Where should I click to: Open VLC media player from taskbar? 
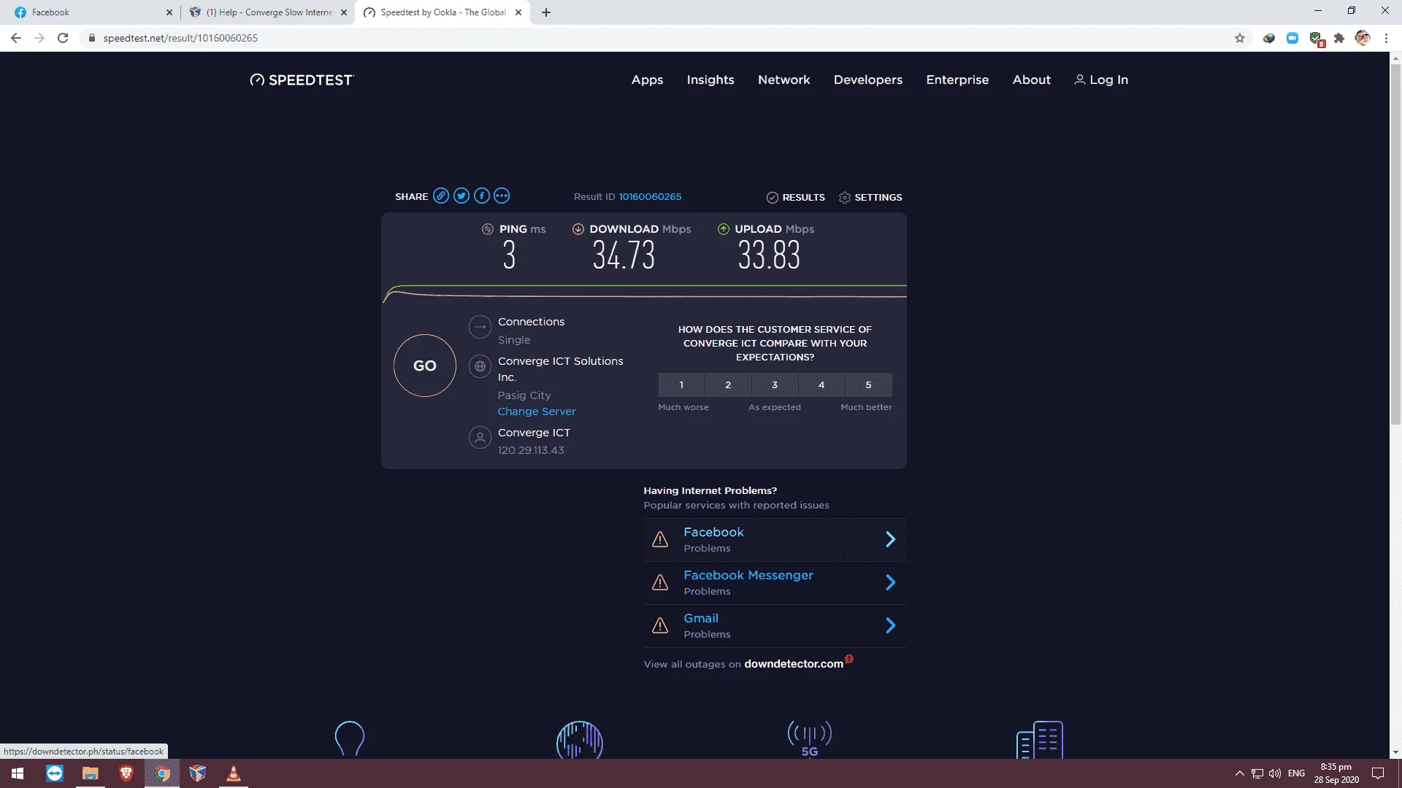click(234, 773)
